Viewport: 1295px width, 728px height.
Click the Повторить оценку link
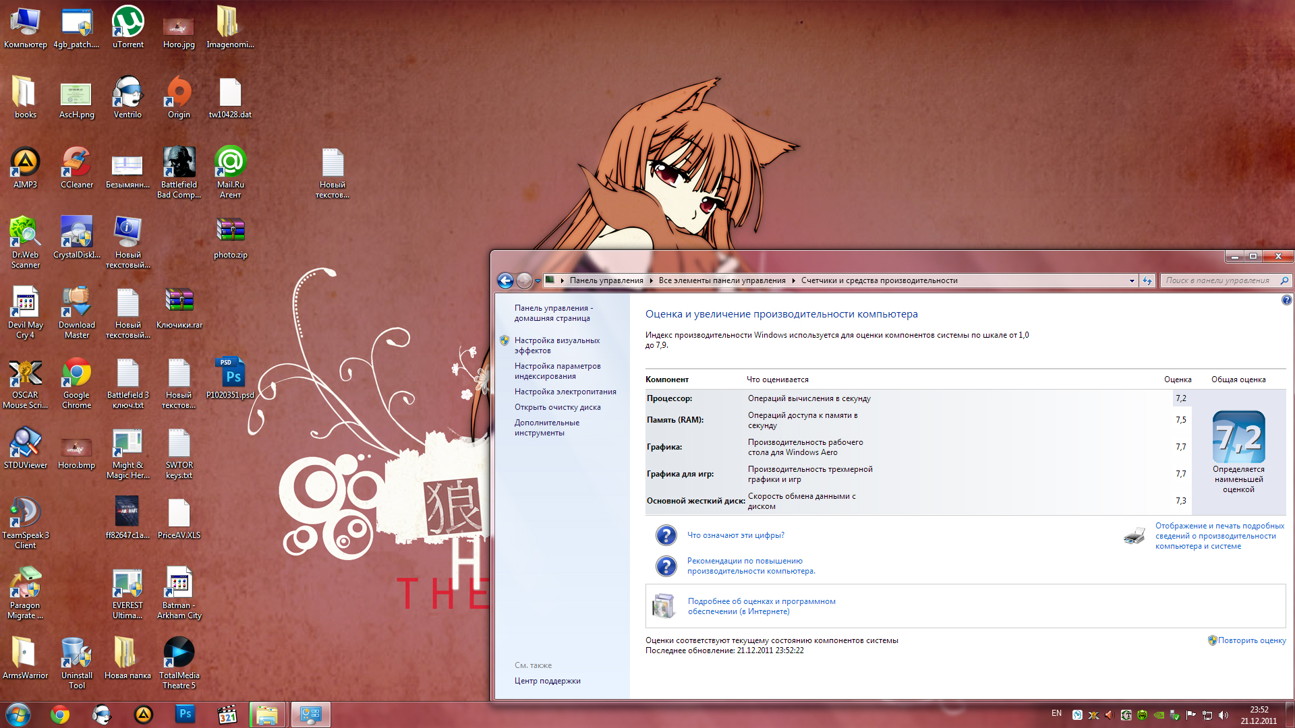tap(1251, 640)
